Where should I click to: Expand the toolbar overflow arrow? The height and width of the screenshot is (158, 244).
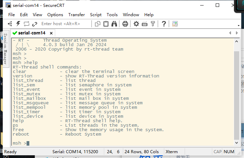point(238,25)
